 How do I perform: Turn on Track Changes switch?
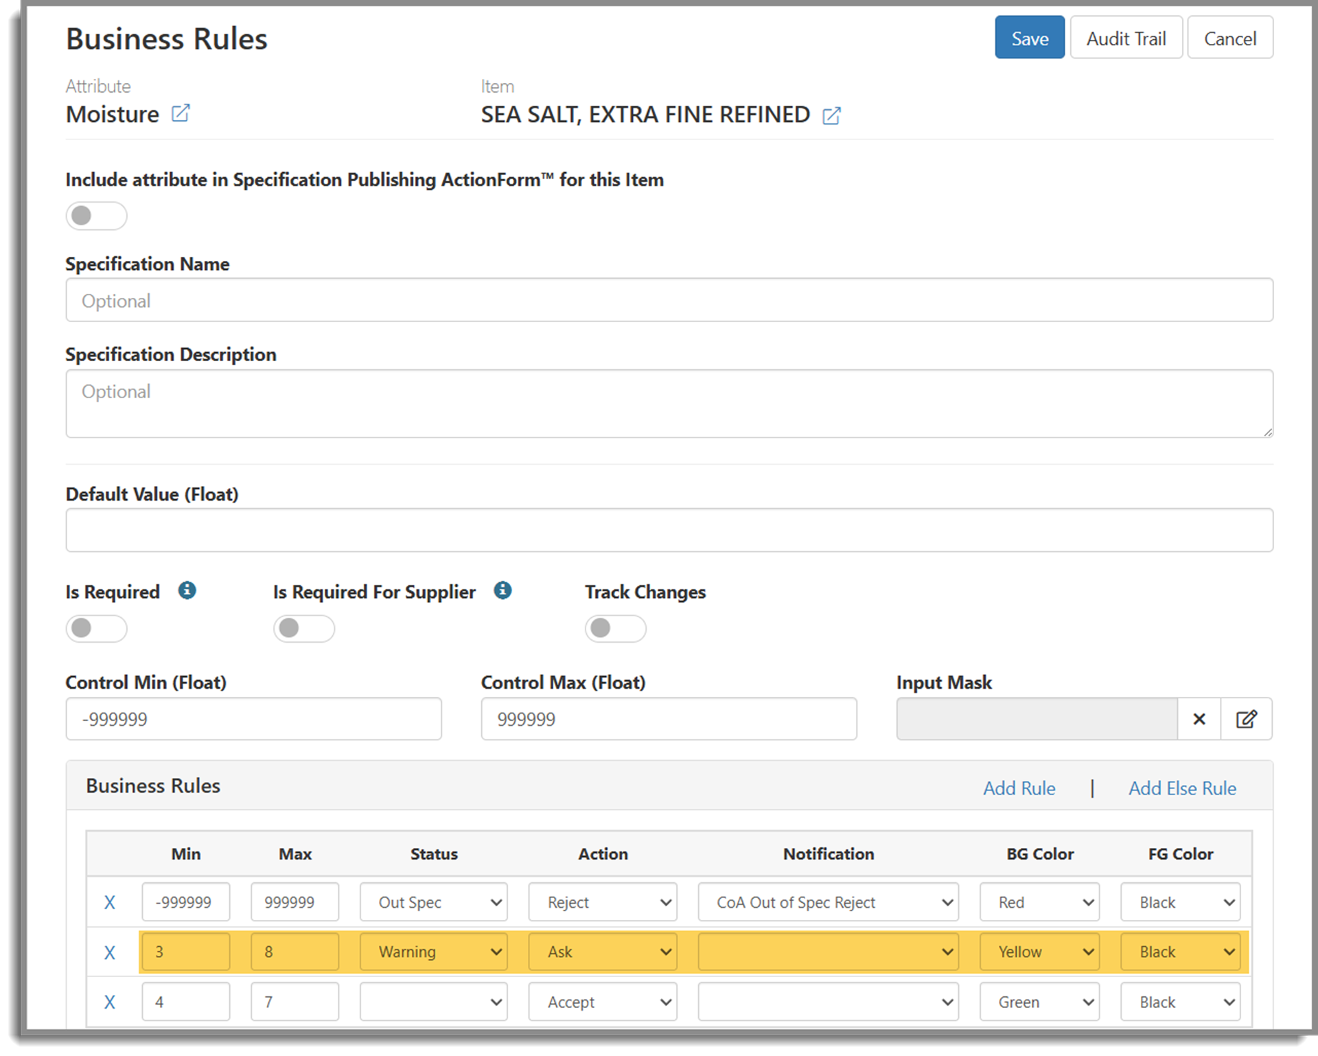click(615, 628)
